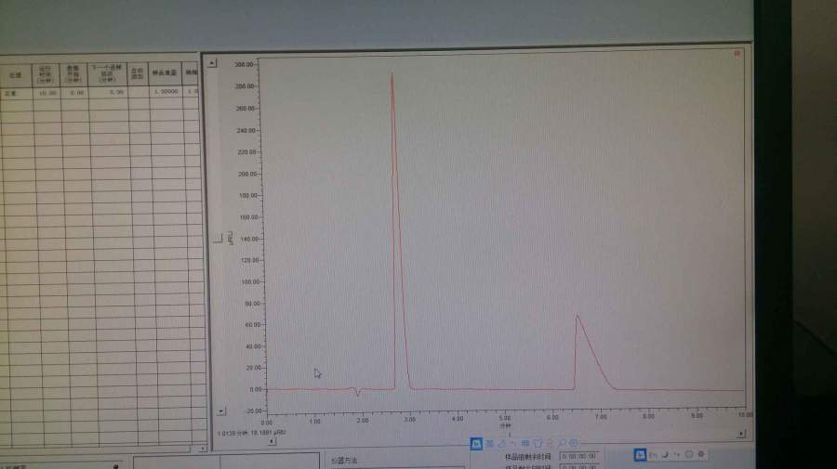Toggle the punctuation dots icon in language bar
The image size is (837, 469).
click(676, 455)
